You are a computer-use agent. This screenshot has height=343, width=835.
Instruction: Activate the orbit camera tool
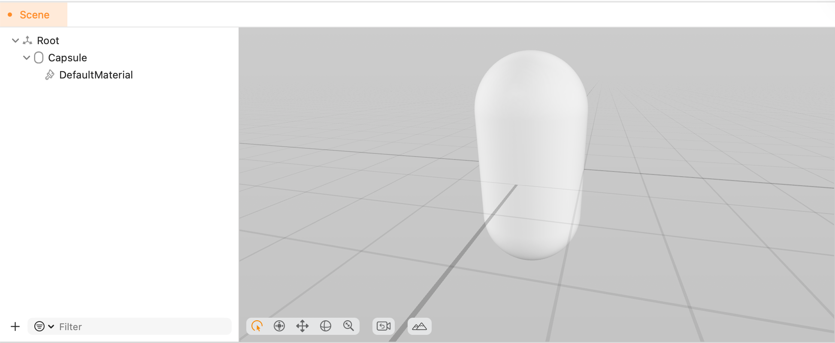(279, 326)
